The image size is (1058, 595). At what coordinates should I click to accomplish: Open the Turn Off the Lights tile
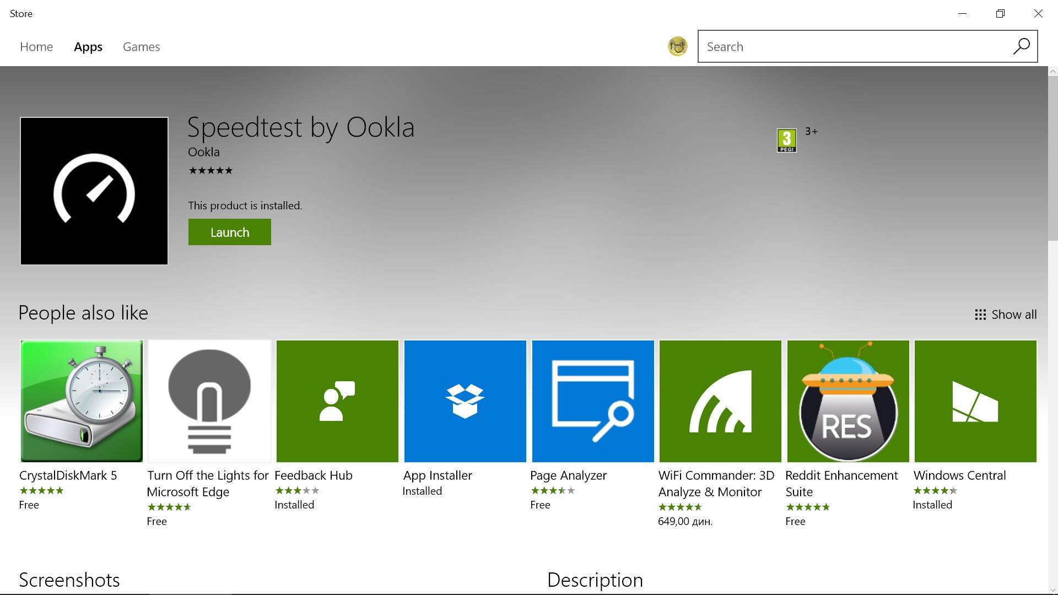pos(209,401)
